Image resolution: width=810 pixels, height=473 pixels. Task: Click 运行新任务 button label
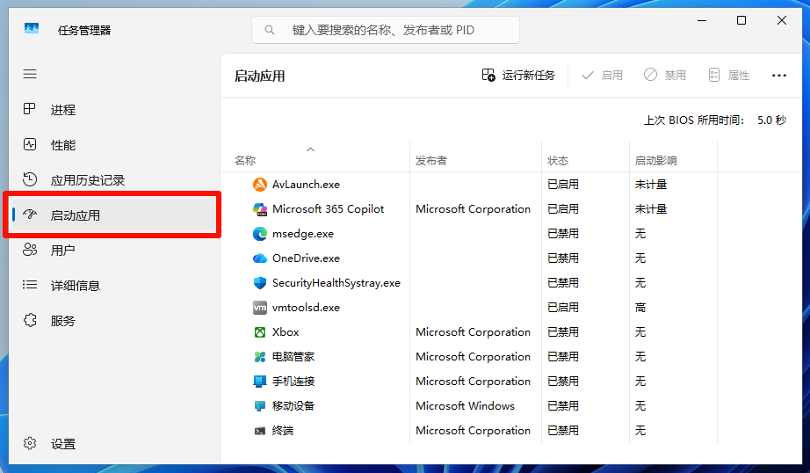point(529,76)
